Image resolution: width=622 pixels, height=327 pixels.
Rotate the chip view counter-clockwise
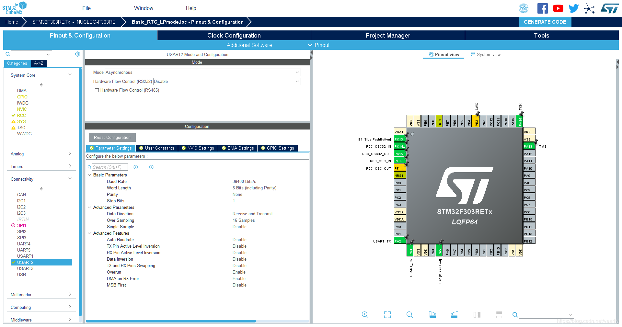[455, 315]
